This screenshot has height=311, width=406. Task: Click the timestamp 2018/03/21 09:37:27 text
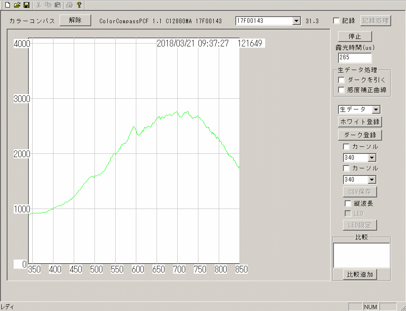click(x=193, y=43)
